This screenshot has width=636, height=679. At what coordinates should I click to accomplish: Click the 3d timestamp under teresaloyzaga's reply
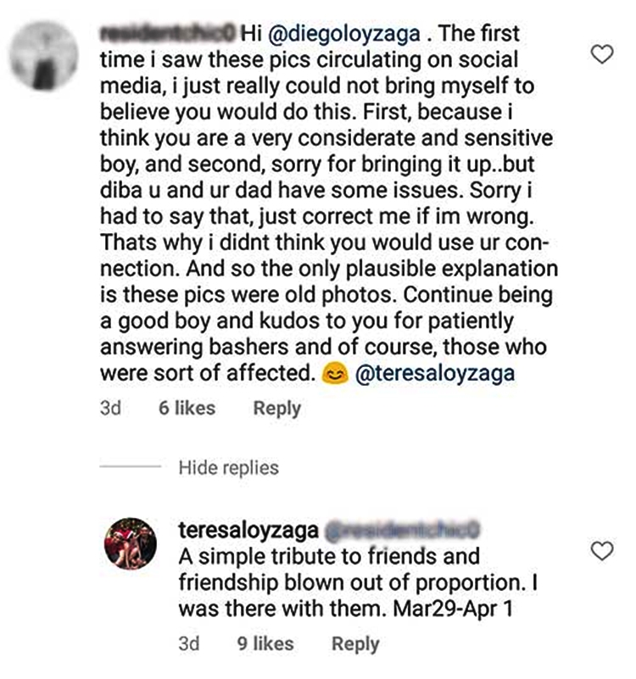pyautogui.click(x=189, y=645)
